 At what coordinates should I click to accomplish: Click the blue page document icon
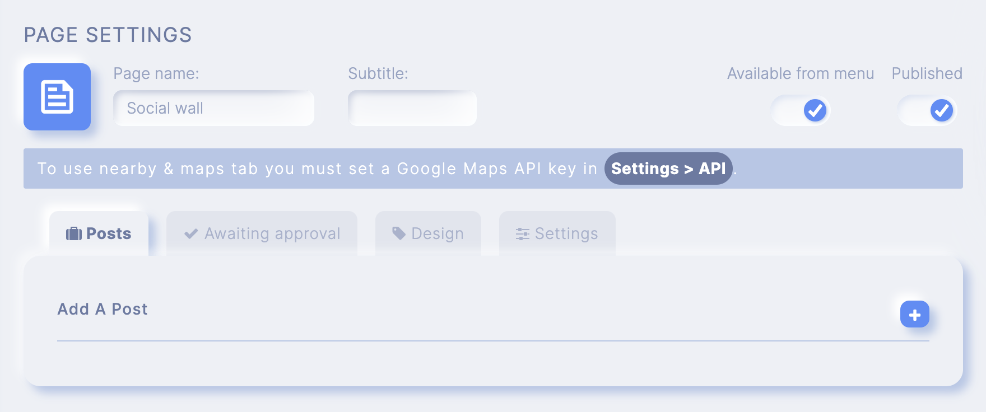57,97
